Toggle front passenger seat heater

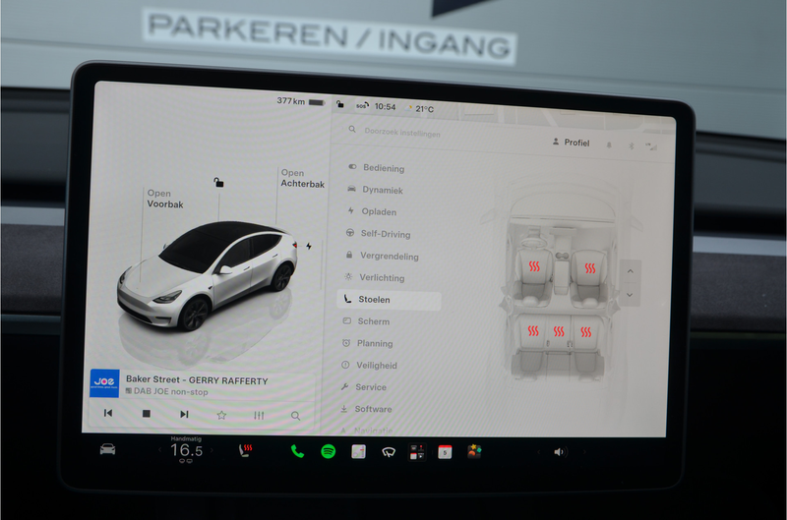(x=589, y=268)
